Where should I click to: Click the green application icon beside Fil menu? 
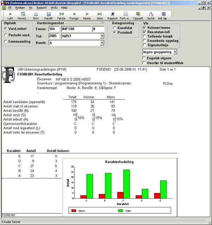tap(4, 8)
